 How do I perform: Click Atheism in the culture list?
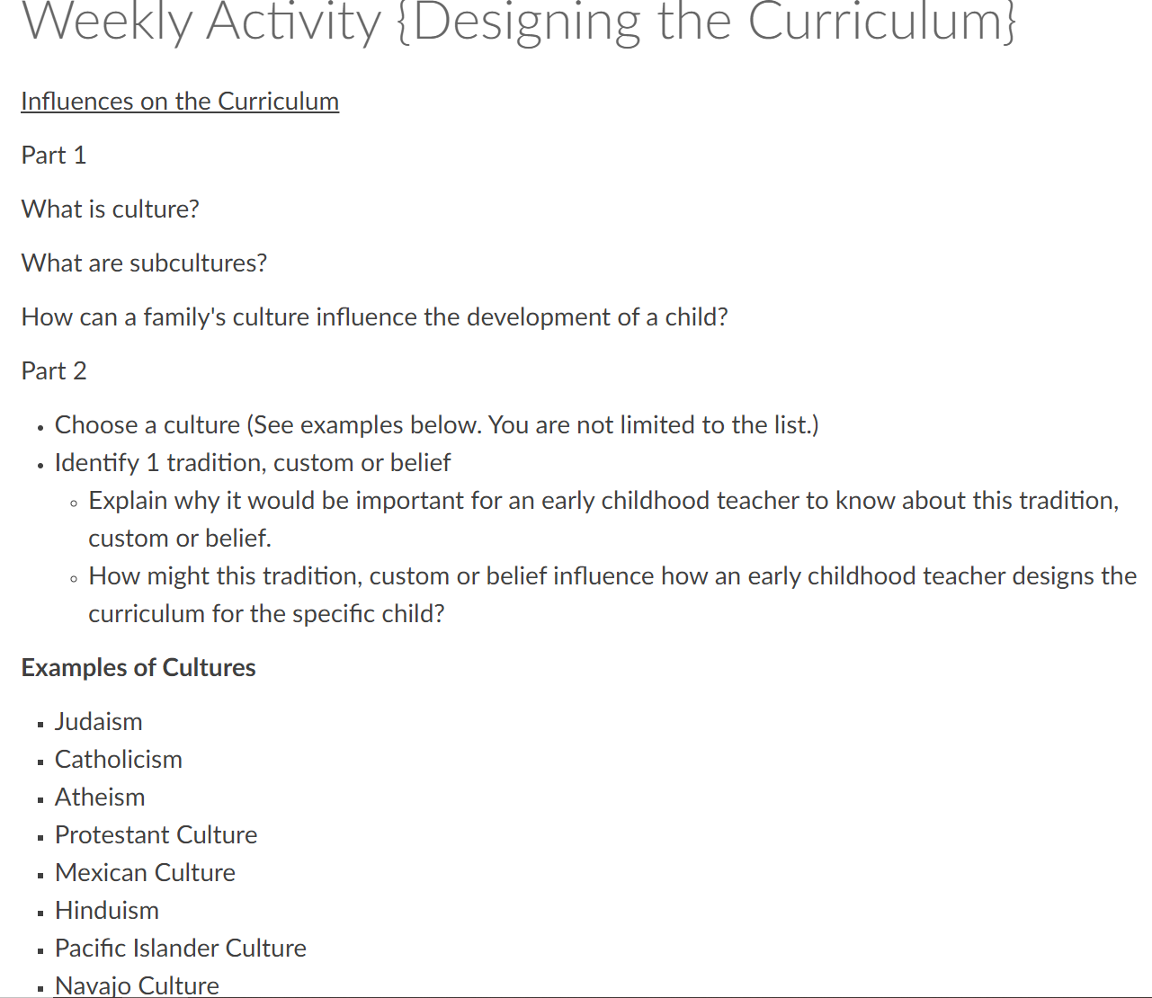point(100,797)
